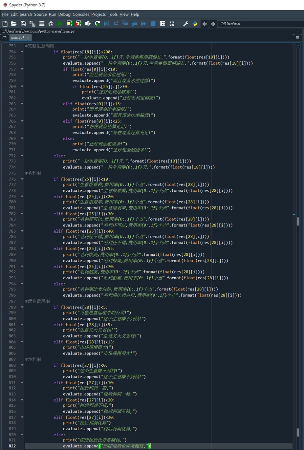Step return debug icon
This screenshot has width=304, height=450.
tap(134, 24)
